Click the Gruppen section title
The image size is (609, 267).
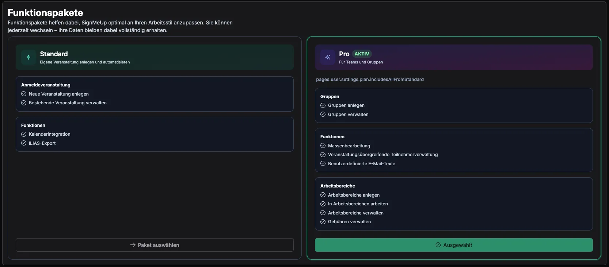(x=330, y=97)
